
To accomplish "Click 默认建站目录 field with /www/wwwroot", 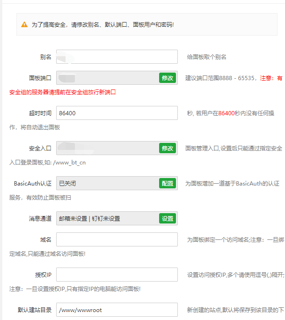I will [117, 310].
